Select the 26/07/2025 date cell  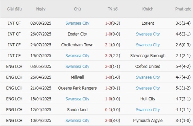click(x=41, y=34)
